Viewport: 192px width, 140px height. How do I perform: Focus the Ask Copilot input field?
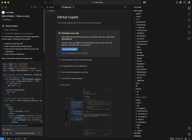point(22,129)
